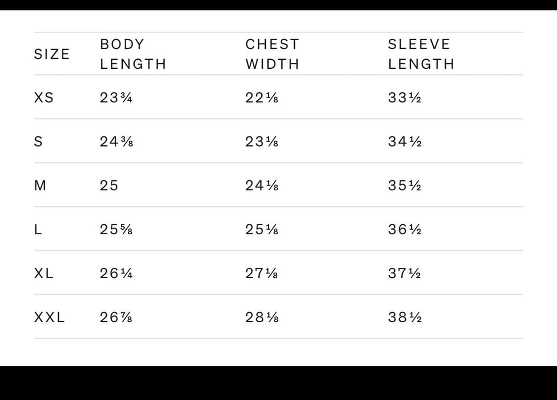
Task: Select the L size row label
Action: [x=38, y=230]
